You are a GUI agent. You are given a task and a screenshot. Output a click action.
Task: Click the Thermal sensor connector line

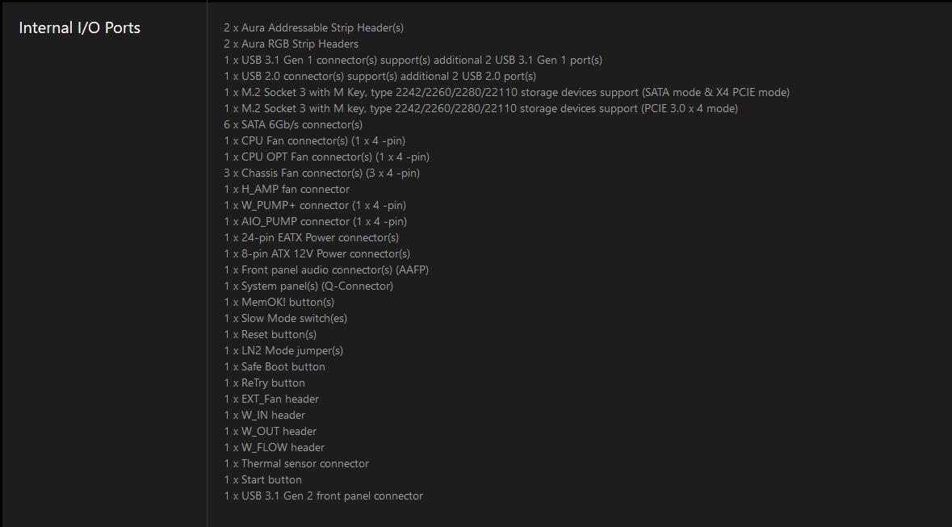pos(296,463)
